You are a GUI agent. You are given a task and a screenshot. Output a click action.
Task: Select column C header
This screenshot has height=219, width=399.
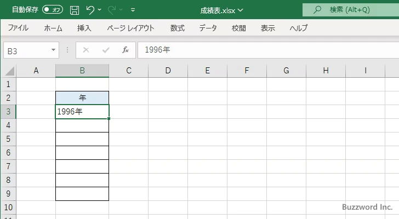(129, 71)
